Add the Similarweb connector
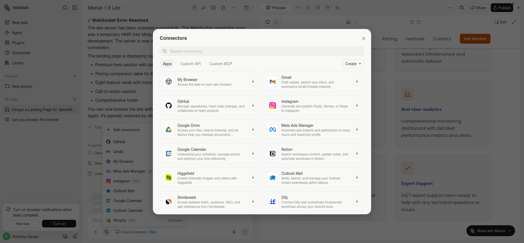524x243 pixels. [253, 202]
